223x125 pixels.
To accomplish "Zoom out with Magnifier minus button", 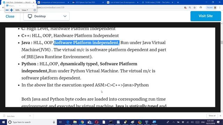I will [7, 10].
